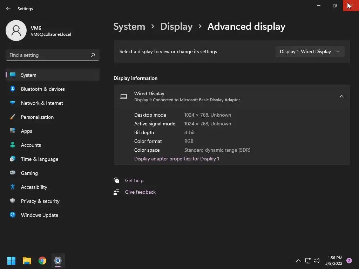Show hidden icons in system tray
Image resolution: width=359 pixels, height=269 pixels.
tap(298, 261)
